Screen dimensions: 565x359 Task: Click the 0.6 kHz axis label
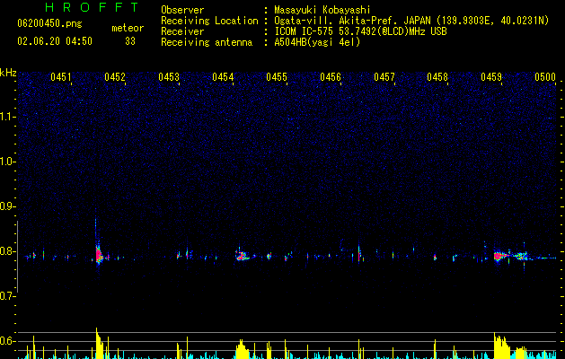8,341
